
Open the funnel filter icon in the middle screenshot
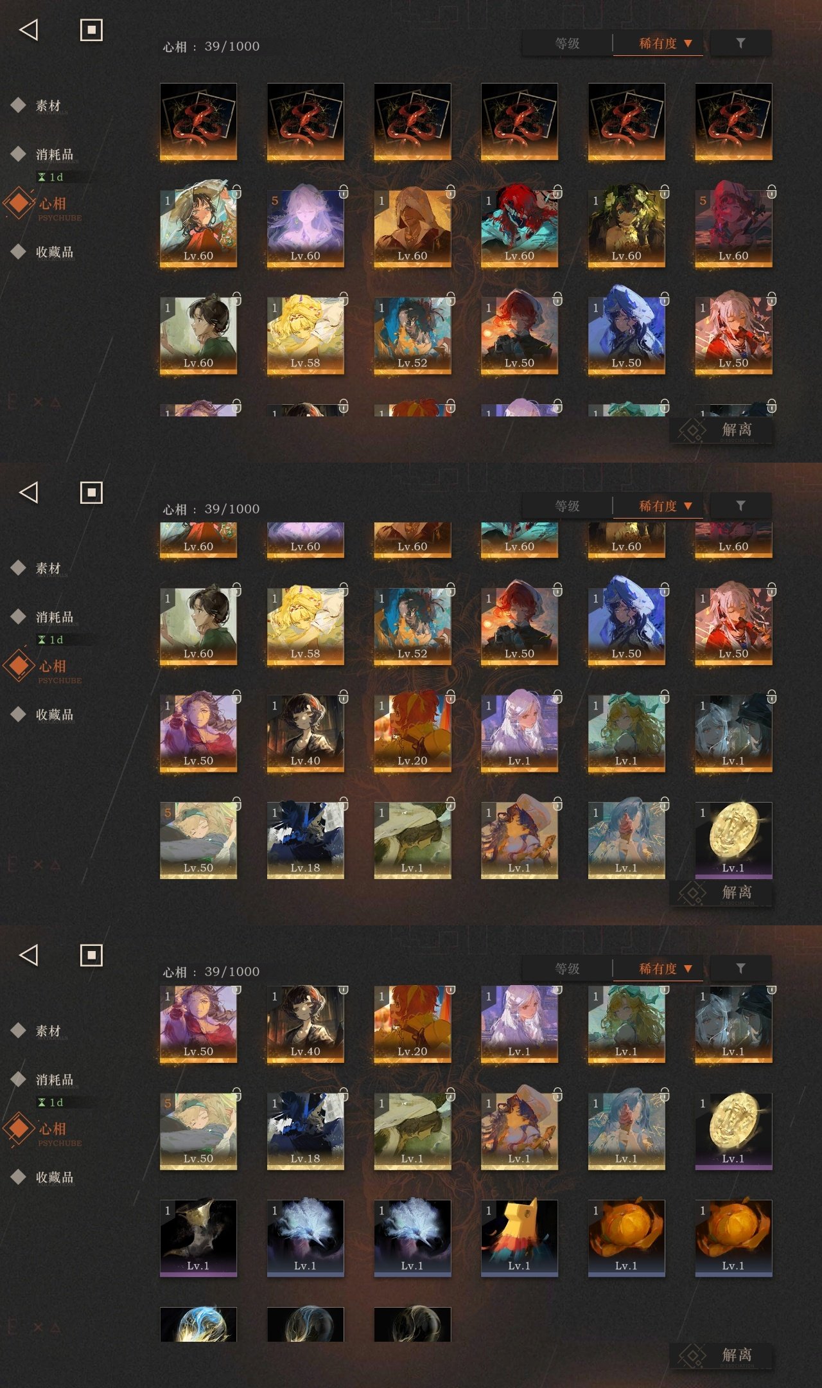(x=740, y=506)
